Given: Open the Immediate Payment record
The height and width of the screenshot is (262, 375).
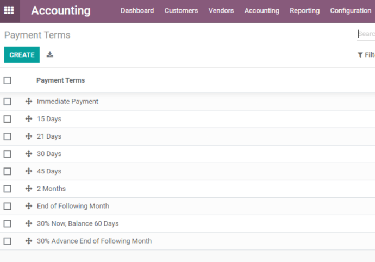Looking at the screenshot, I should click(67, 102).
